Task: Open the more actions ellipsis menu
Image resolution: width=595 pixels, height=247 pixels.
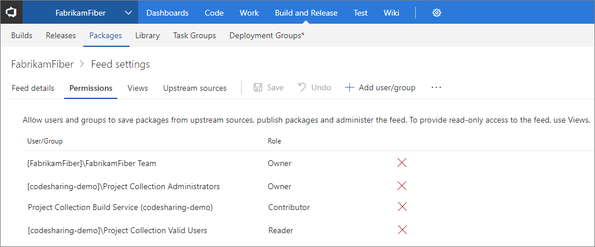Action: pos(437,87)
